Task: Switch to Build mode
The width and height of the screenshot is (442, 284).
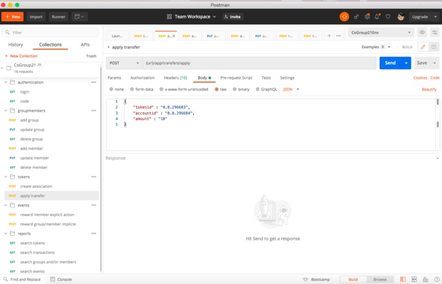Action: pos(353,279)
